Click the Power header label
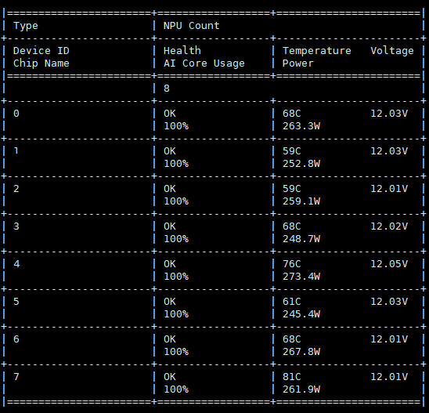This screenshot has height=413, width=429. (298, 63)
